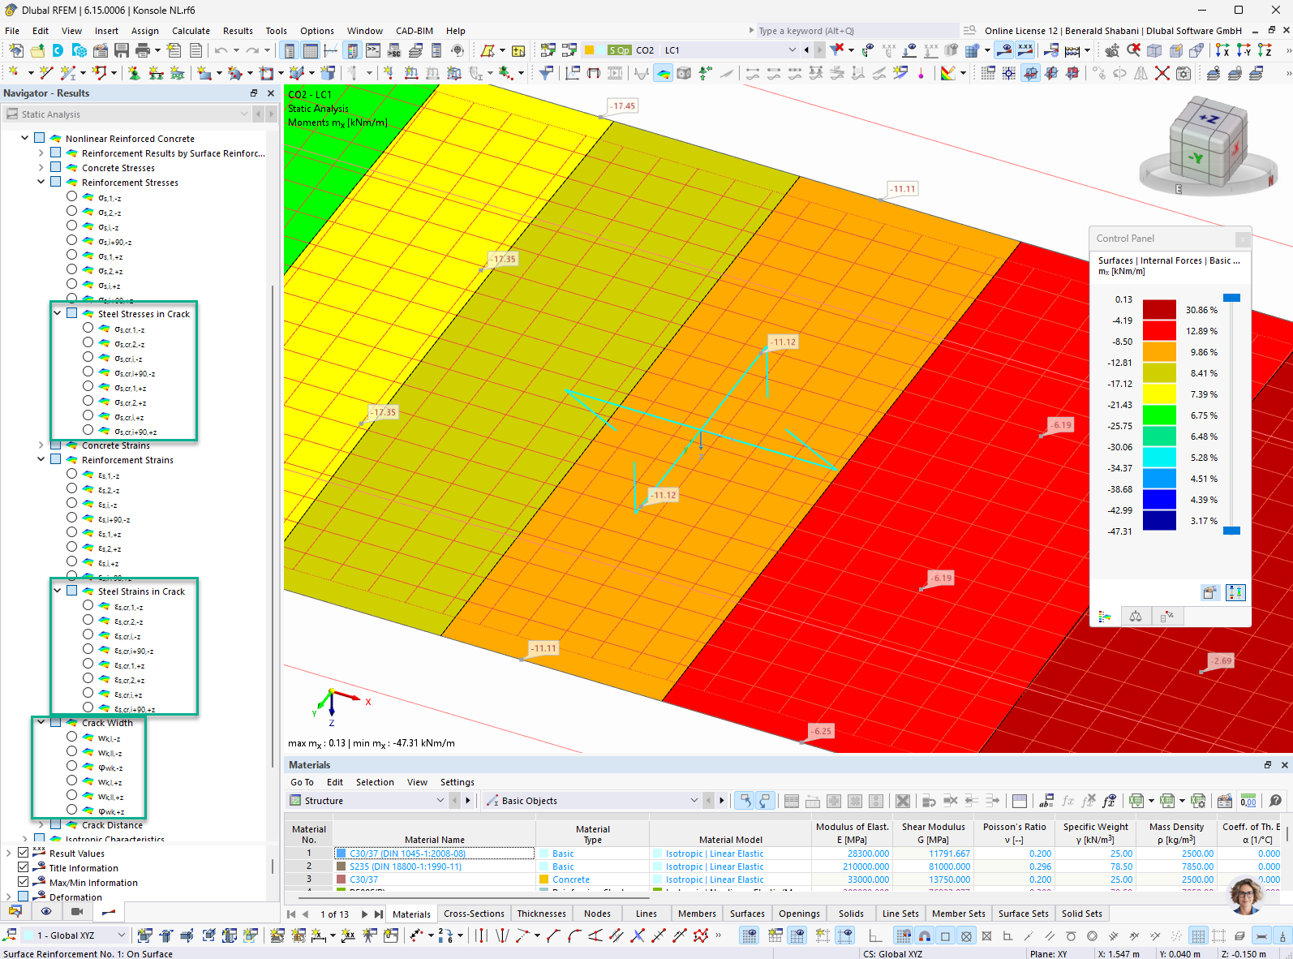Click the top blue slider handle of color scale
1293x959 pixels.
click(x=1231, y=298)
